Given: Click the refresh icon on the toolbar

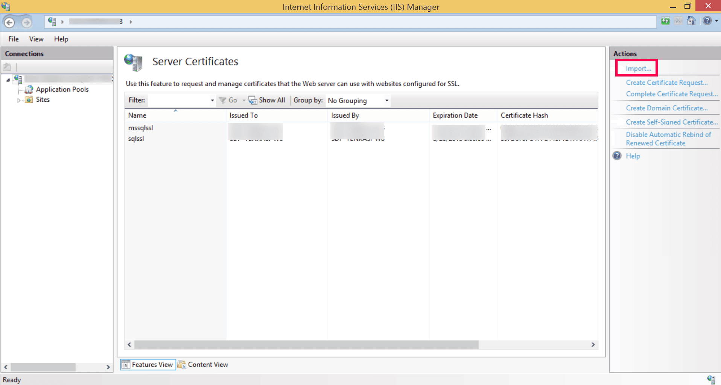Looking at the screenshot, I should [x=665, y=21].
